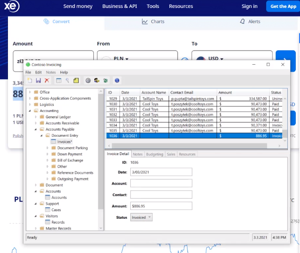This screenshot has width=300, height=253.
Task: Open Business & API on XE
Action: click(120, 6)
